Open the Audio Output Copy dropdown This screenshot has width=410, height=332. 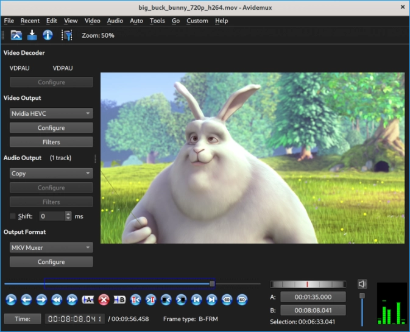coord(51,174)
